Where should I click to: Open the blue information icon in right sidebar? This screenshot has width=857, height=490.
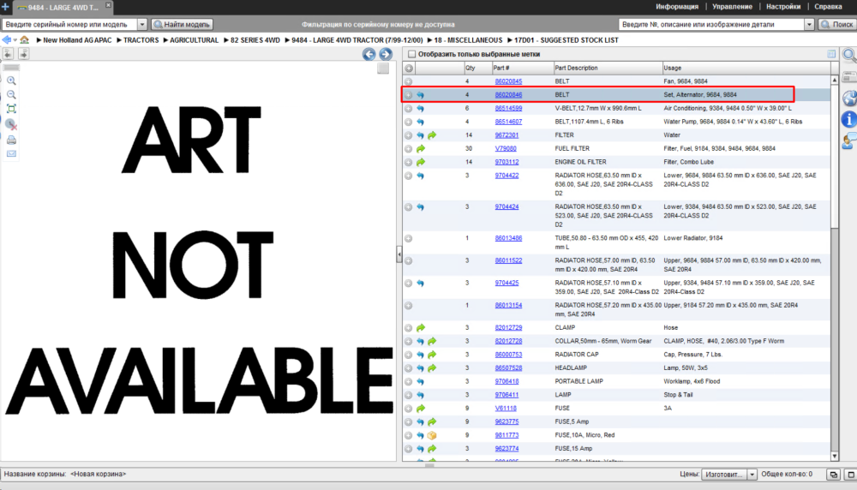click(849, 119)
